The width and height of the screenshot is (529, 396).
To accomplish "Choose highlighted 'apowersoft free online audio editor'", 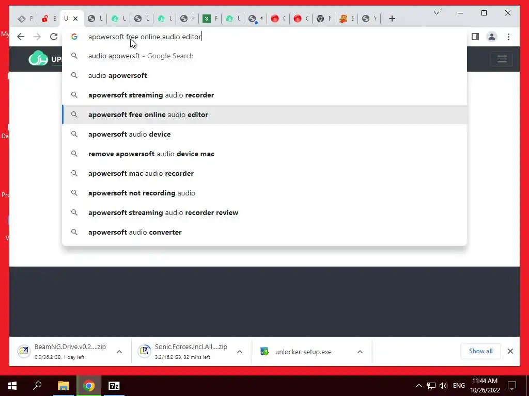I will click(264, 114).
